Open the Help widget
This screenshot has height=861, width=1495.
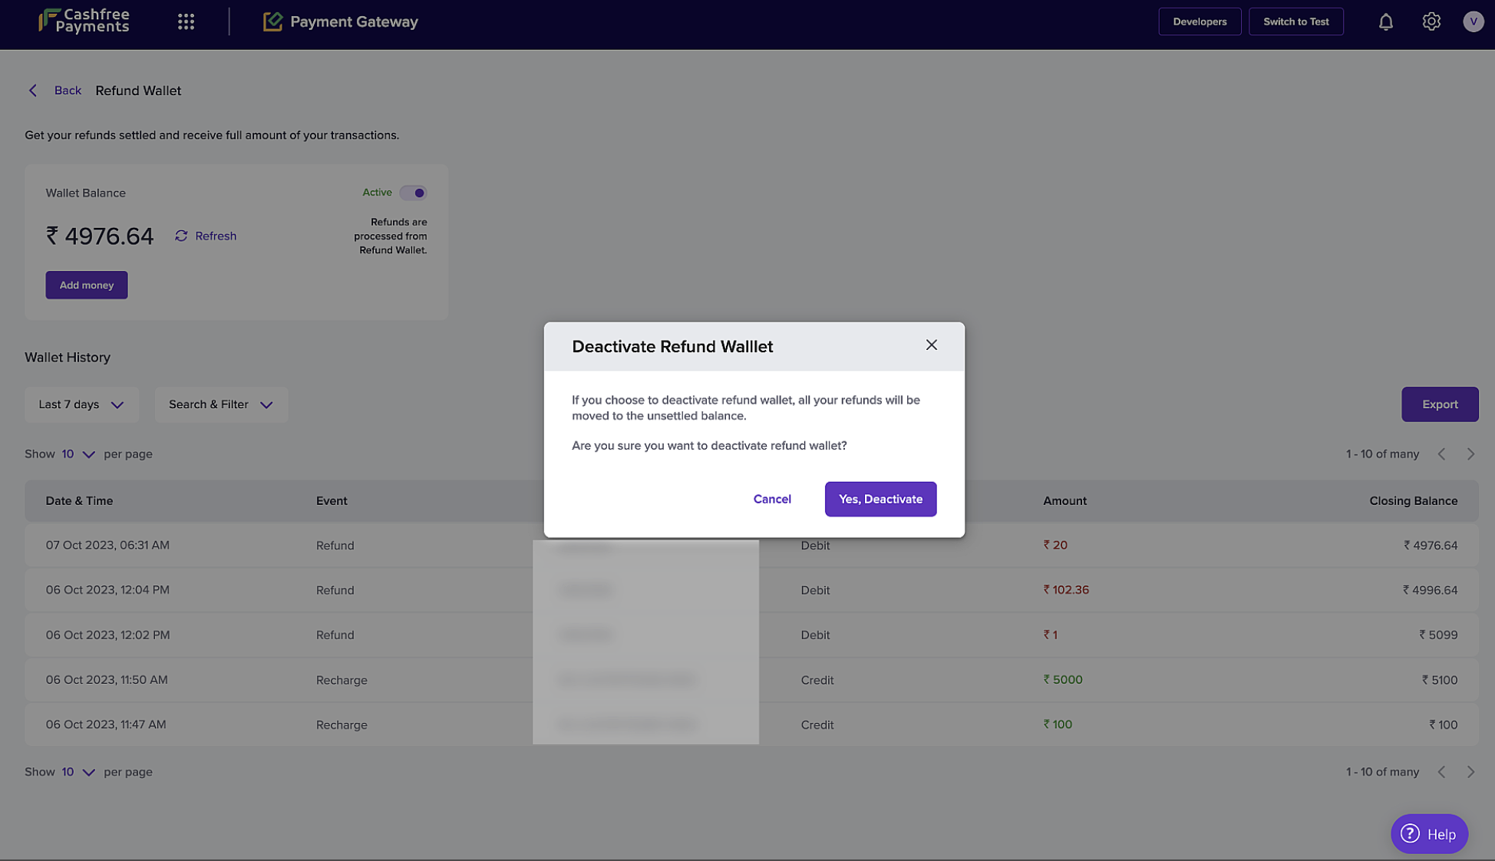(x=1429, y=834)
